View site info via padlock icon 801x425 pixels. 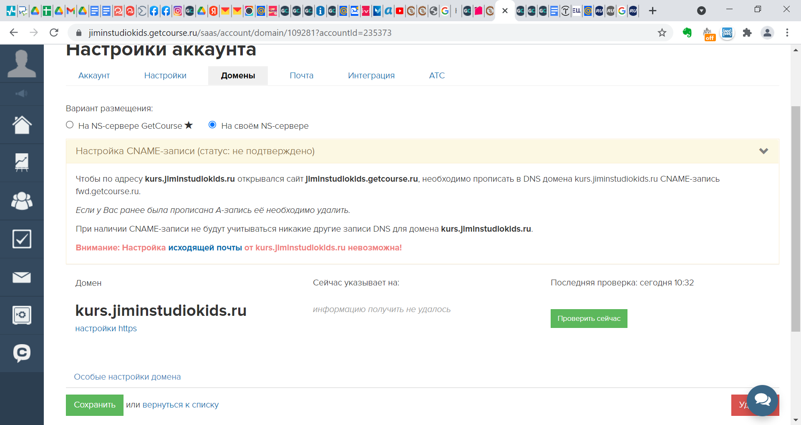coord(79,32)
